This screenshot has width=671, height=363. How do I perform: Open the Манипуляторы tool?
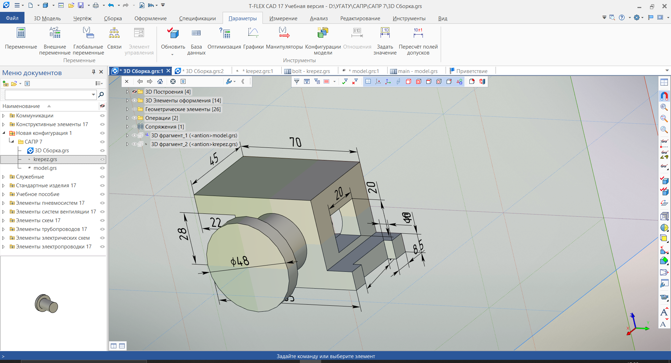click(x=284, y=38)
